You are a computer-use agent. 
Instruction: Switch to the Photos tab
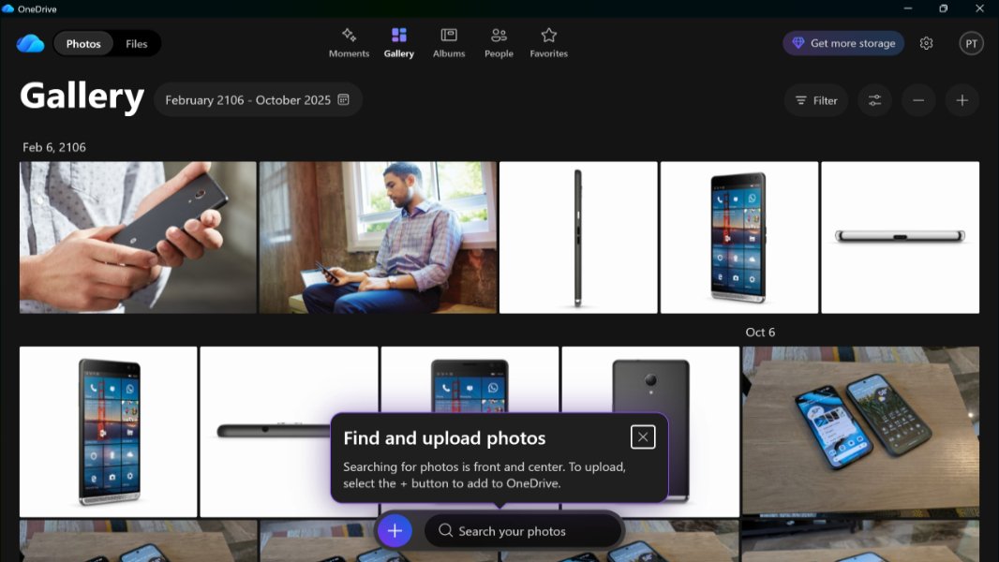(x=82, y=43)
